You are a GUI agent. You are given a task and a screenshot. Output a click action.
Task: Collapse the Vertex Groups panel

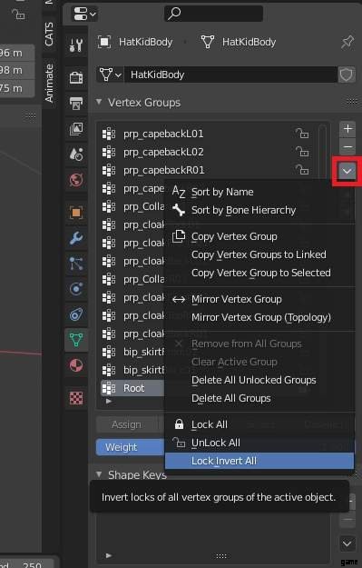click(x=99, y=102)
